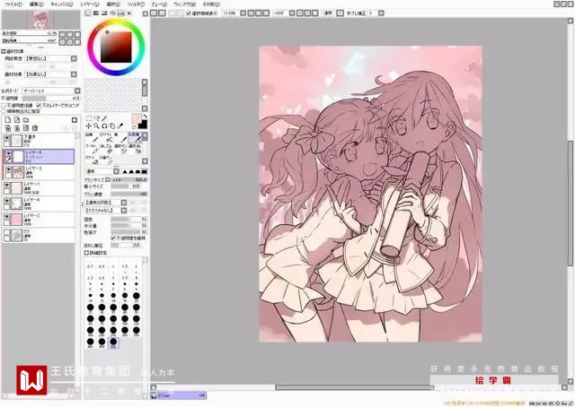Viewport: 575px width, 407px height.
Task: Hide the レイヤー1 layer
Action: pyautogui.click(x=6, y=186)
